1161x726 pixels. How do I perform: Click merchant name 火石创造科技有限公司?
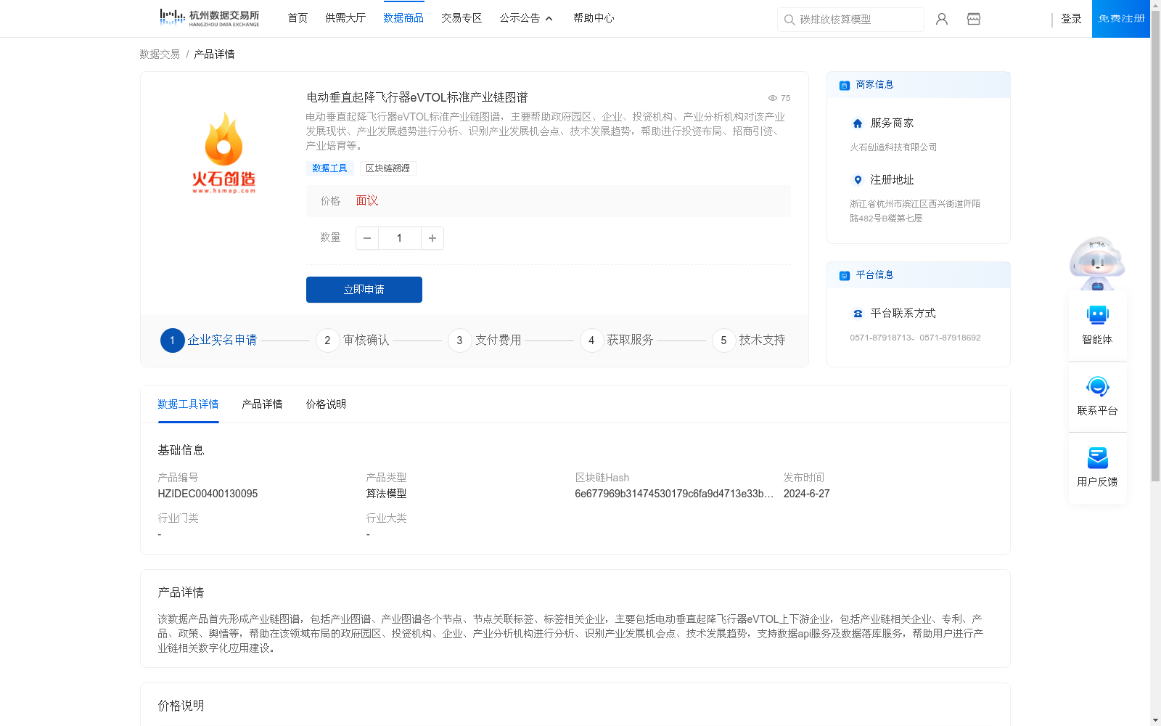pyautogui.click(x=893, y=147)
